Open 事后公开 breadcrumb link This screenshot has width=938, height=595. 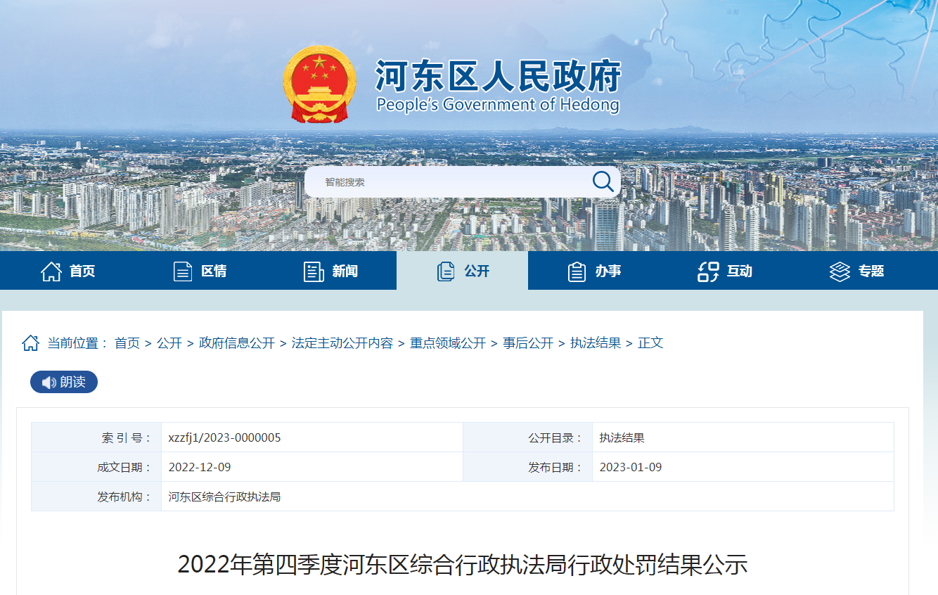528,343
